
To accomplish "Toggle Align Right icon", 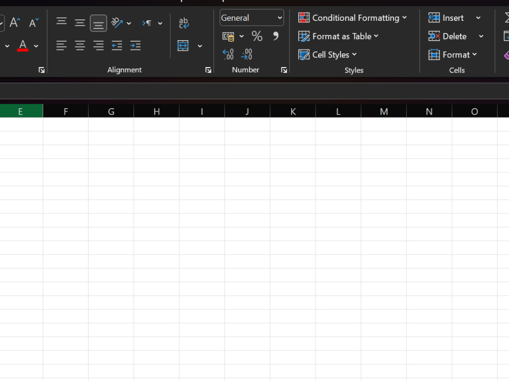I will (x=98, y=45).
